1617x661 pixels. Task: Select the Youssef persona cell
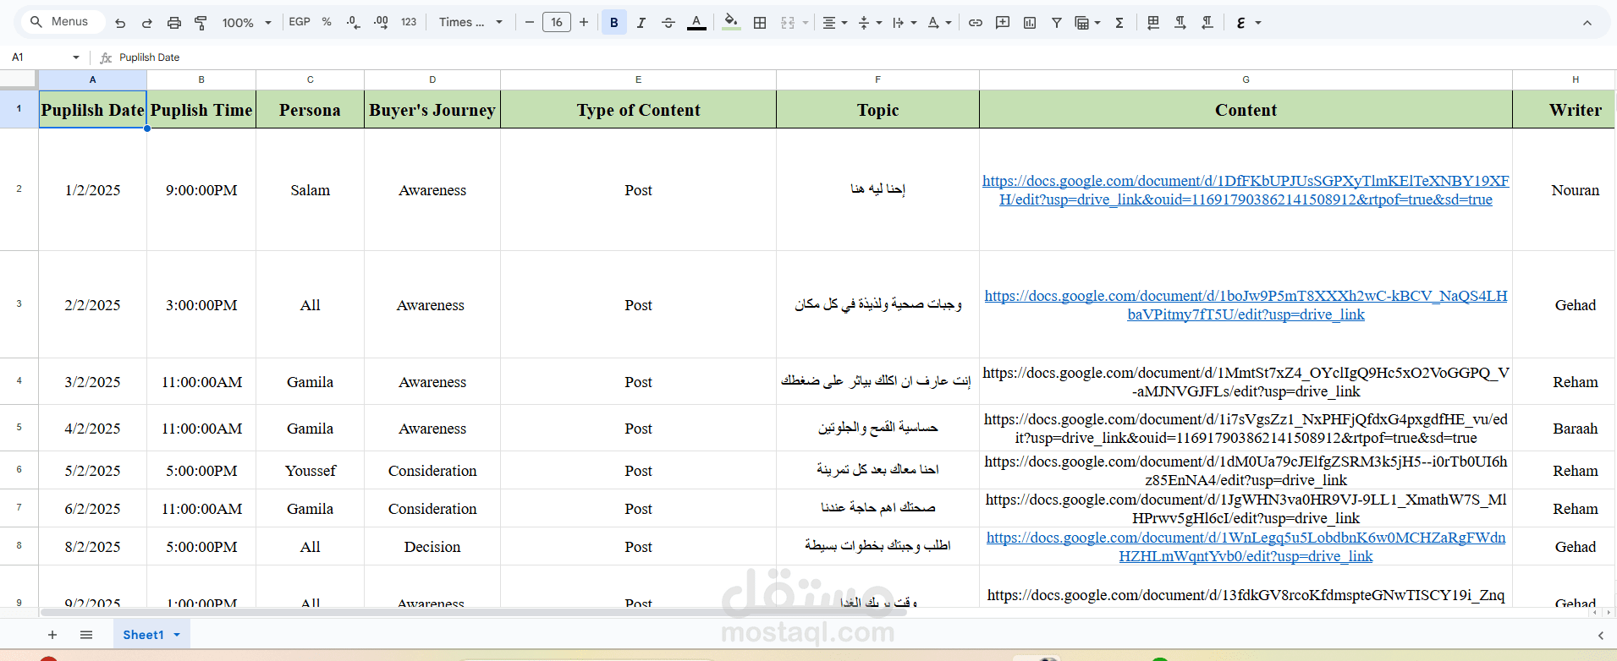pyautogui.click(x=310, y=471)
